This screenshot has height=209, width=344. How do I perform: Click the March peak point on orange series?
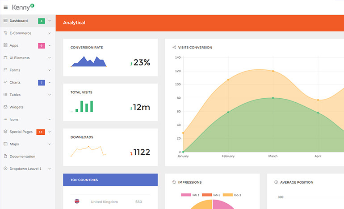[273, 71]
